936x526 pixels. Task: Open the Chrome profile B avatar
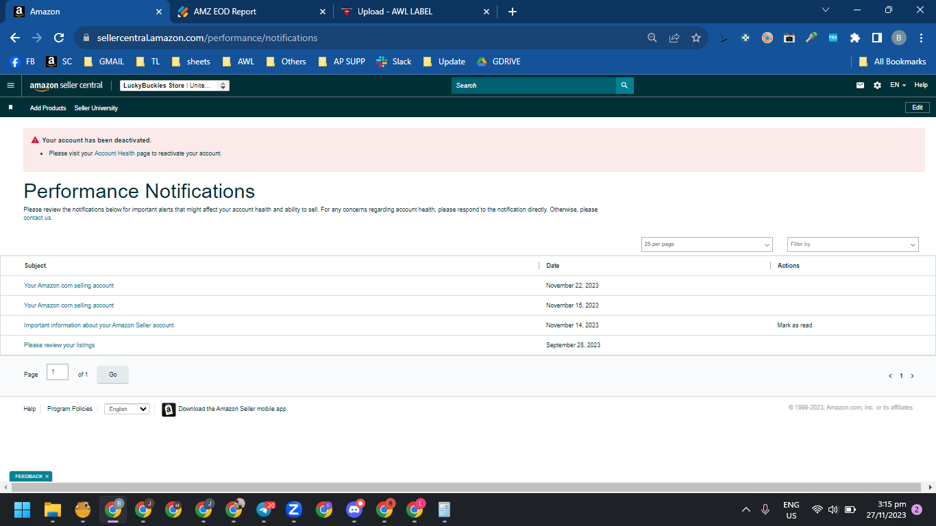pyautogui.click(x=899, y=38)
